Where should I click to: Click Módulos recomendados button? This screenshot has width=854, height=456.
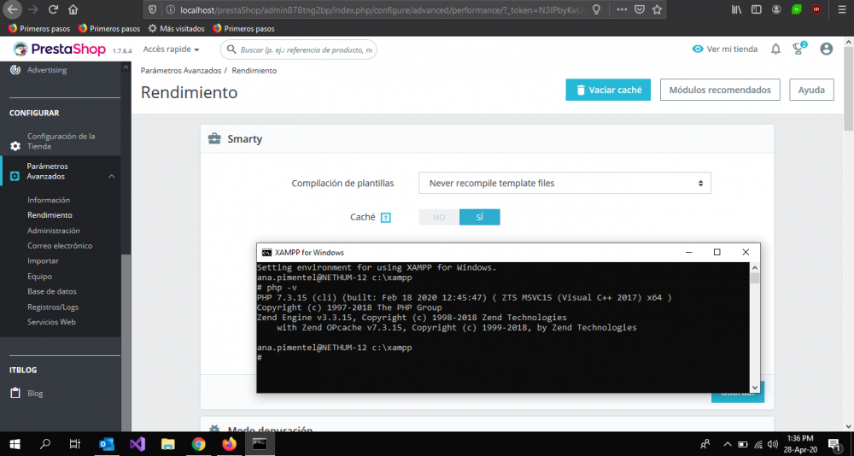[x=720, y=90]
